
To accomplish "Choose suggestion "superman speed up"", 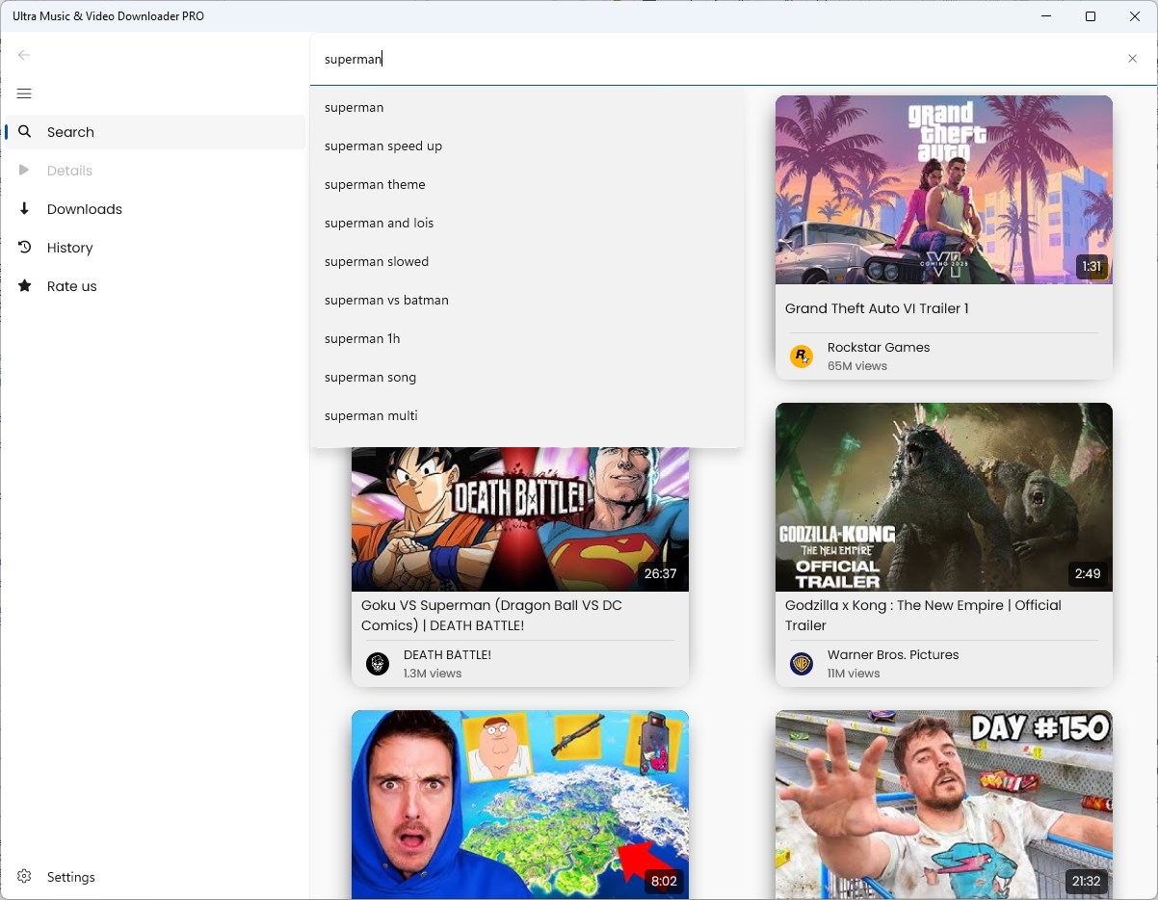I will tap(527, 146).
